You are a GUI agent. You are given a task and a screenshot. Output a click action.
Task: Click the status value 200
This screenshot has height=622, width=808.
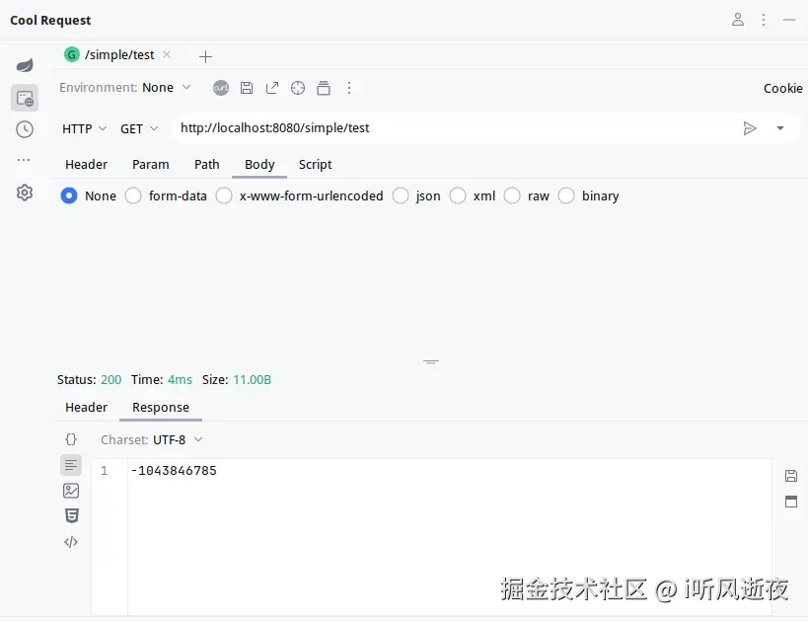110,380
